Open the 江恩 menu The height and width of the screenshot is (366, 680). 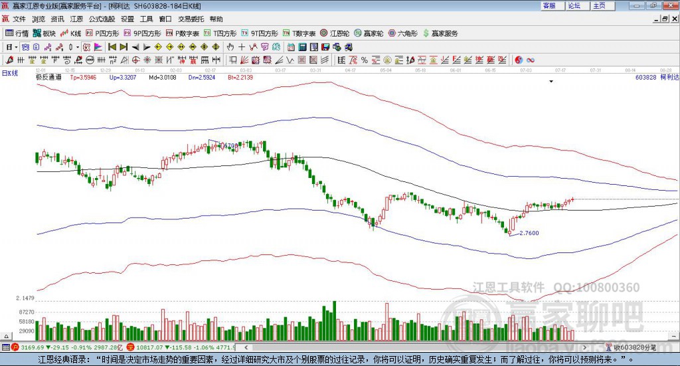tap(76, 19)
